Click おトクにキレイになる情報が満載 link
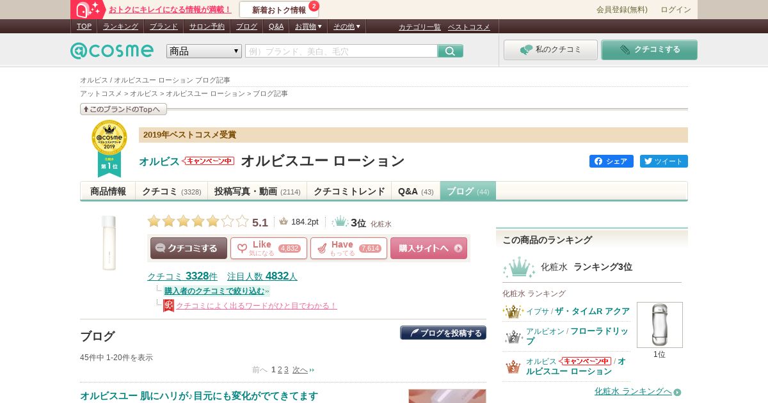The width and height of the screenshot is (768, 403). click(170, 10)
